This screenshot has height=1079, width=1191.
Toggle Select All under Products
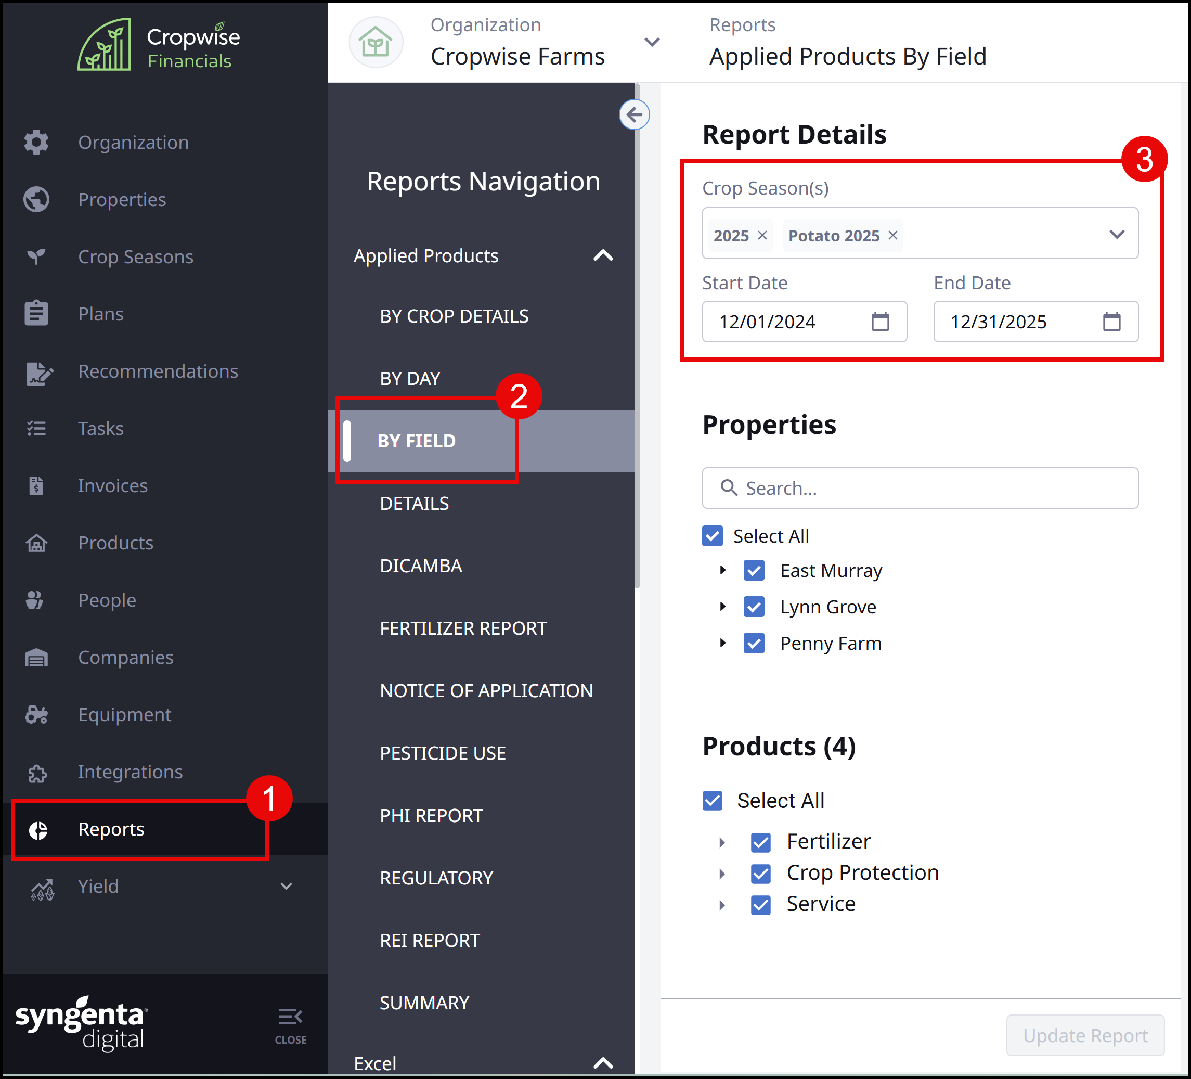pos(713,801)
